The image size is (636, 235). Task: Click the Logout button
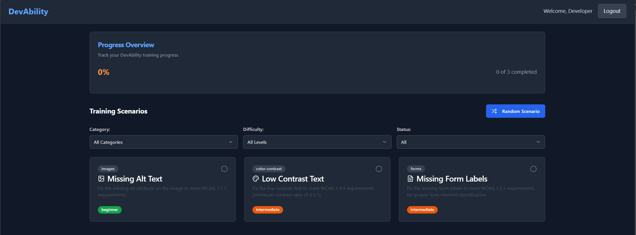click(612, 11)
